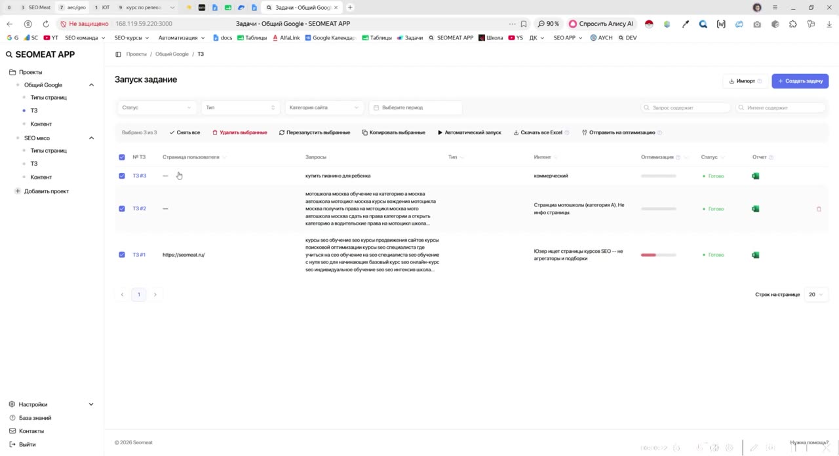Uncheck the checkbox for ТЗ #2
The height and width of the screenshot is (456, 839).
(122, 209)
